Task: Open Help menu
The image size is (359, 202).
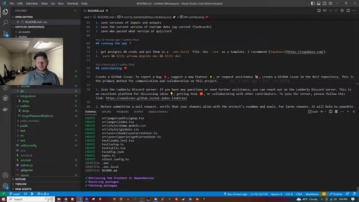Action: click(x=84, y=3)
